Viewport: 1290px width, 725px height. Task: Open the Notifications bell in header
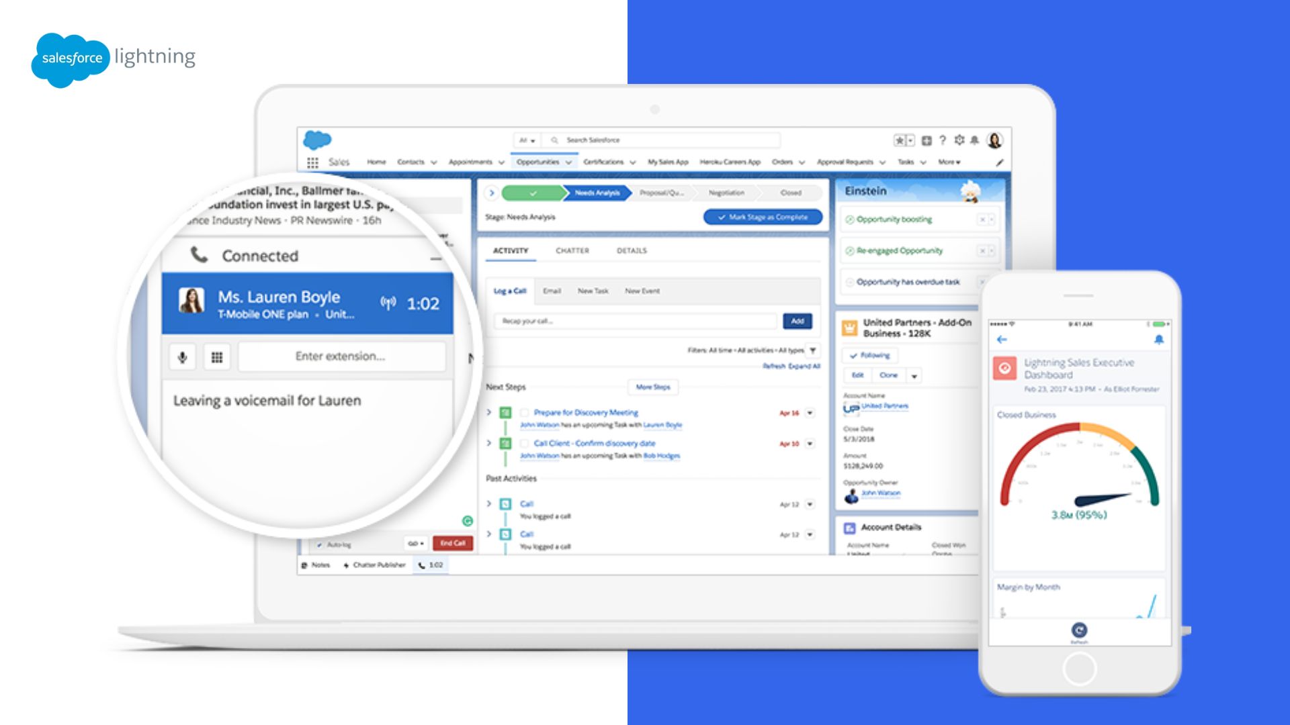click(974, 140)
